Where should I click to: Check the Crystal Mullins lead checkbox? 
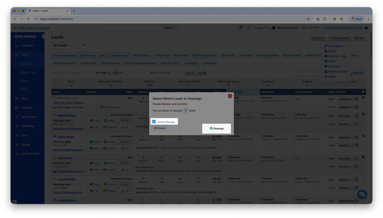[x=363, y=179]
